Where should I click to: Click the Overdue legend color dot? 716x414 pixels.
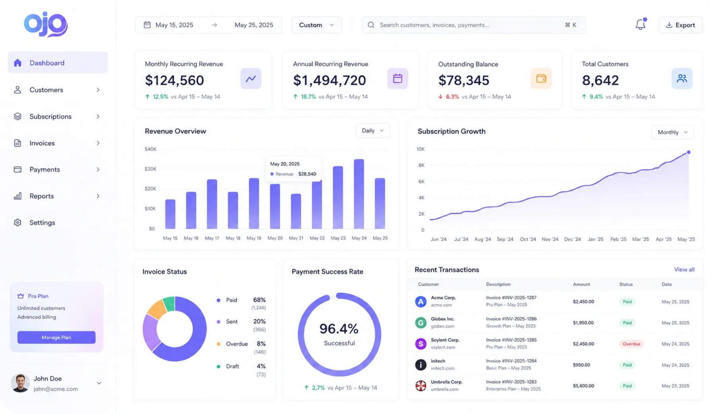pyautogui.click(x=218, y=344)
